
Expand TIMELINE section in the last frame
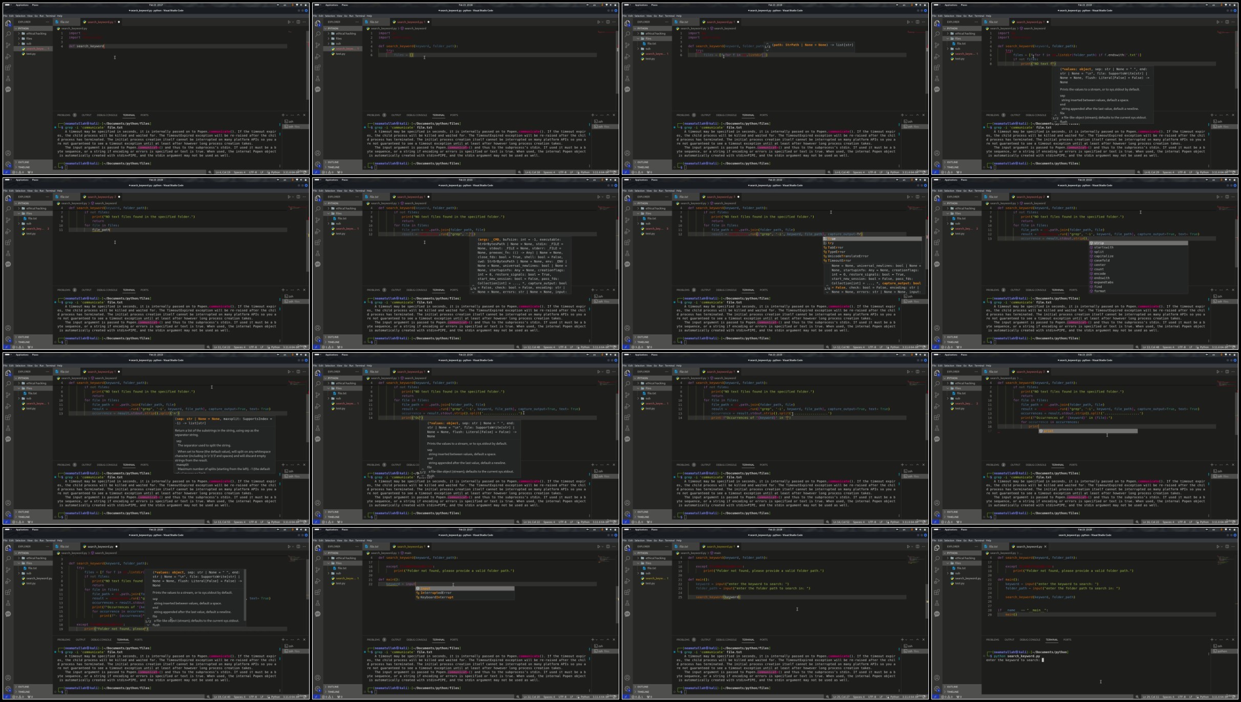coord(962,692)
